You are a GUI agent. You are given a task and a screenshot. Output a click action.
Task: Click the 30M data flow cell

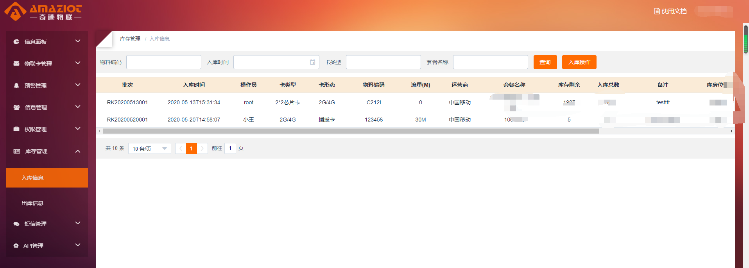tap(421, 120)
